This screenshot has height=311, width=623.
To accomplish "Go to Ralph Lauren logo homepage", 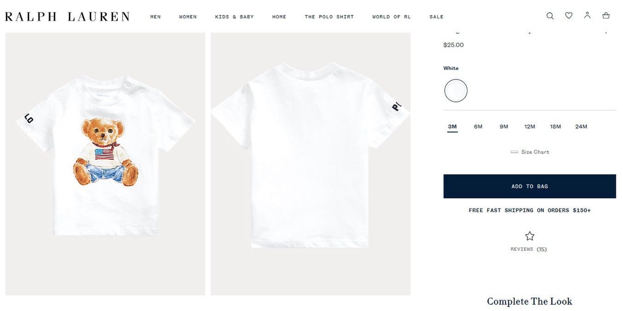I will (67, 17).
